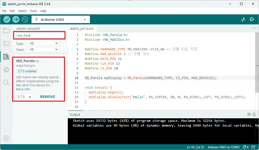Image resolution: width=259 pixels, height=150 pixels.
Task: Open the Search sidebar panel
Action: click(6, 83)
